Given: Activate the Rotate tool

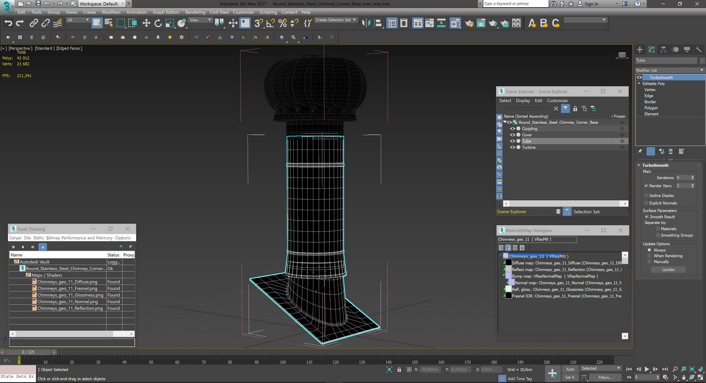Looking at the screenshot, I should tap(158, 23).
